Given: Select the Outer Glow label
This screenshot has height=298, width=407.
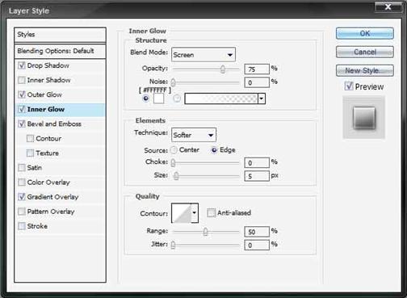Looking at the screenshot, I should tap(44, 94).
